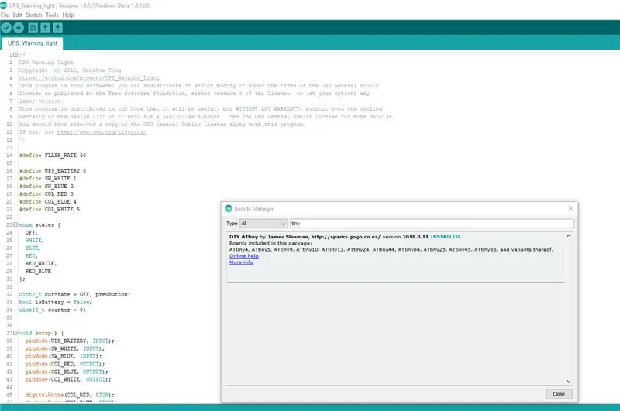Open the Help menu

[x=68, y=15]
